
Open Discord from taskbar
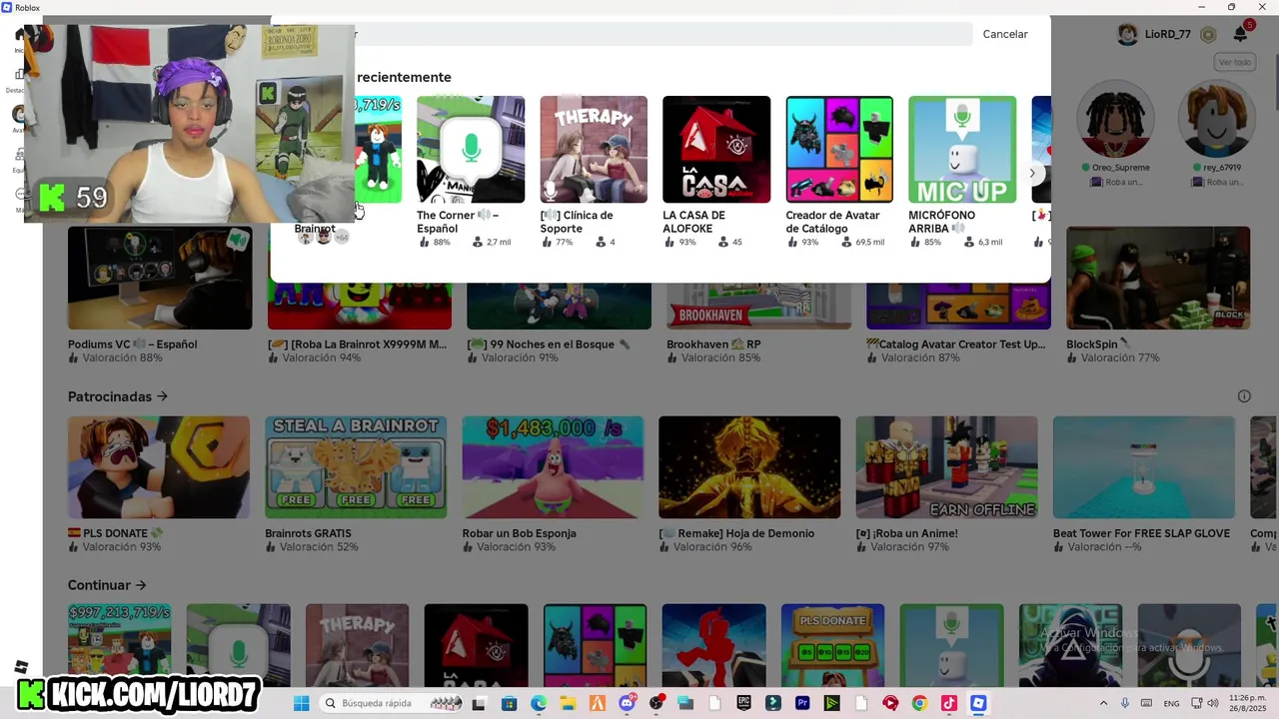pyautogui.click(x=627, y=703)
